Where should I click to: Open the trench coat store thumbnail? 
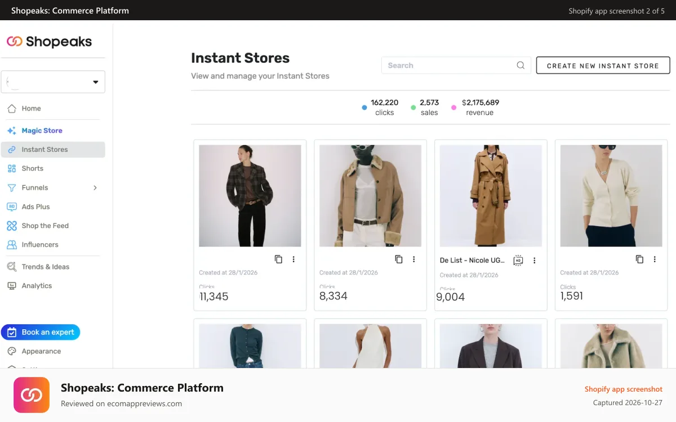[491, 196]
